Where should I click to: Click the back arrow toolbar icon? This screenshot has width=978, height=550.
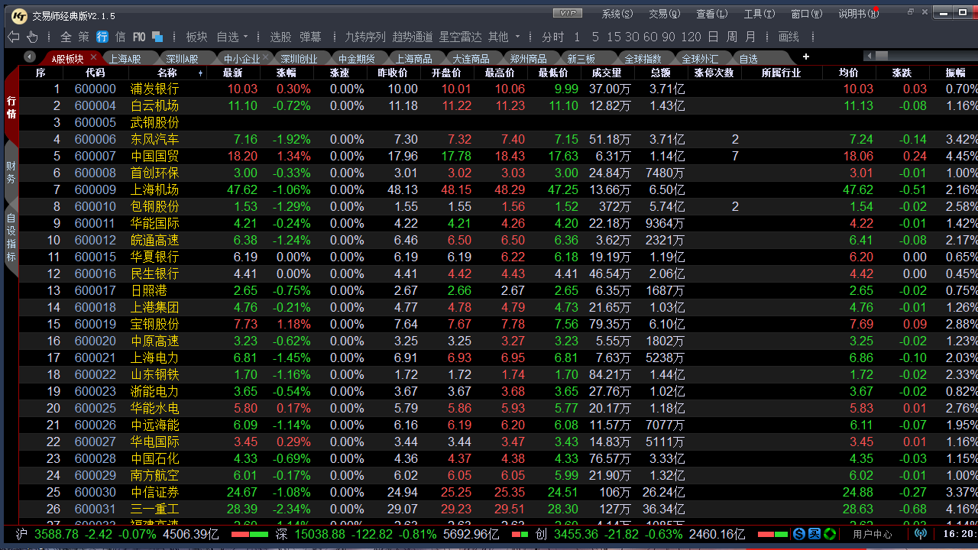pos(13,37)
